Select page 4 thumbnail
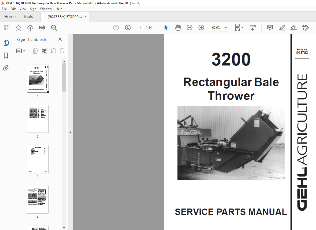 pyautogui.click(x=38, y=199)
